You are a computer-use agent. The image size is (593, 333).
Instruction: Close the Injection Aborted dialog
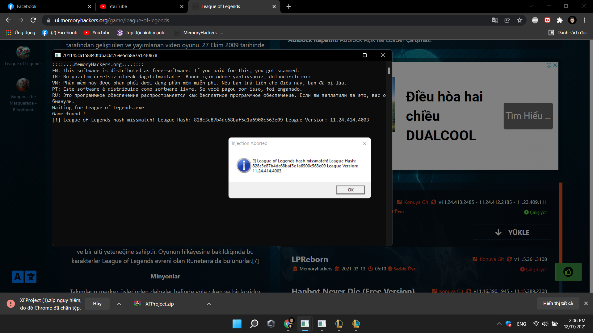click(364, 143)
